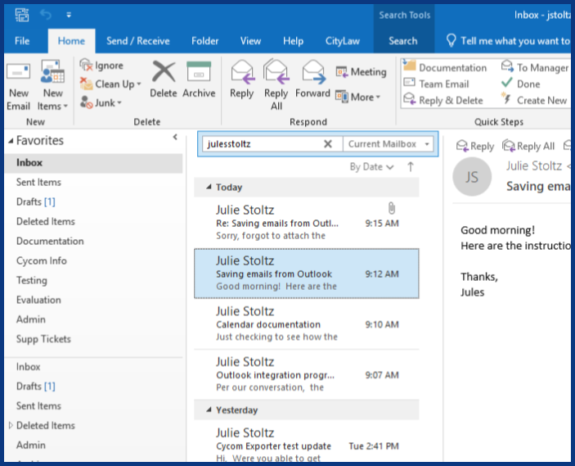Switch to the Home tab

[71, 41]
